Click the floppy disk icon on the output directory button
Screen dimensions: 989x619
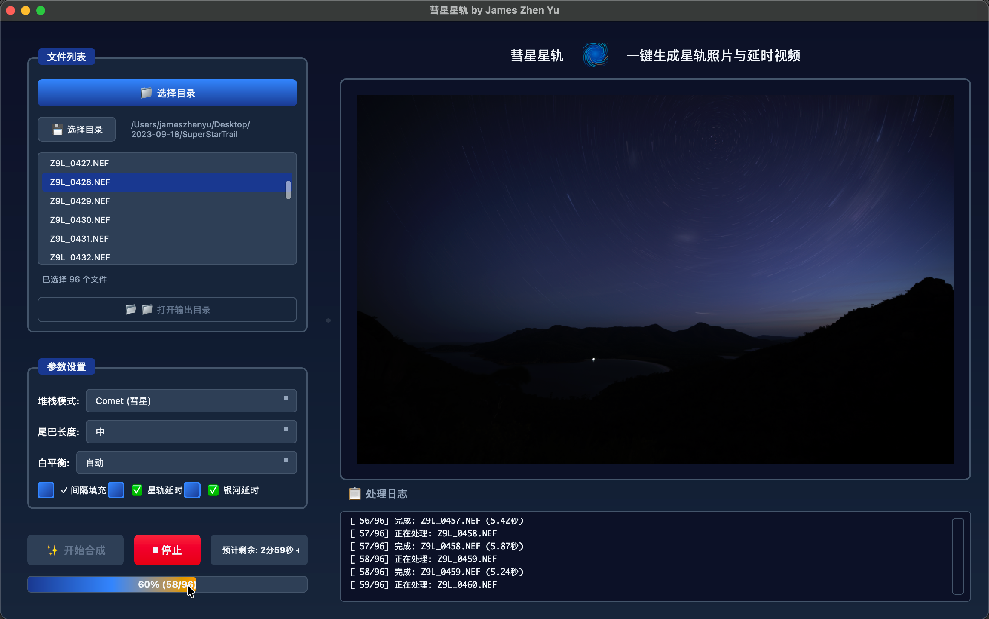pyautogui.click(x=57, y=129)
